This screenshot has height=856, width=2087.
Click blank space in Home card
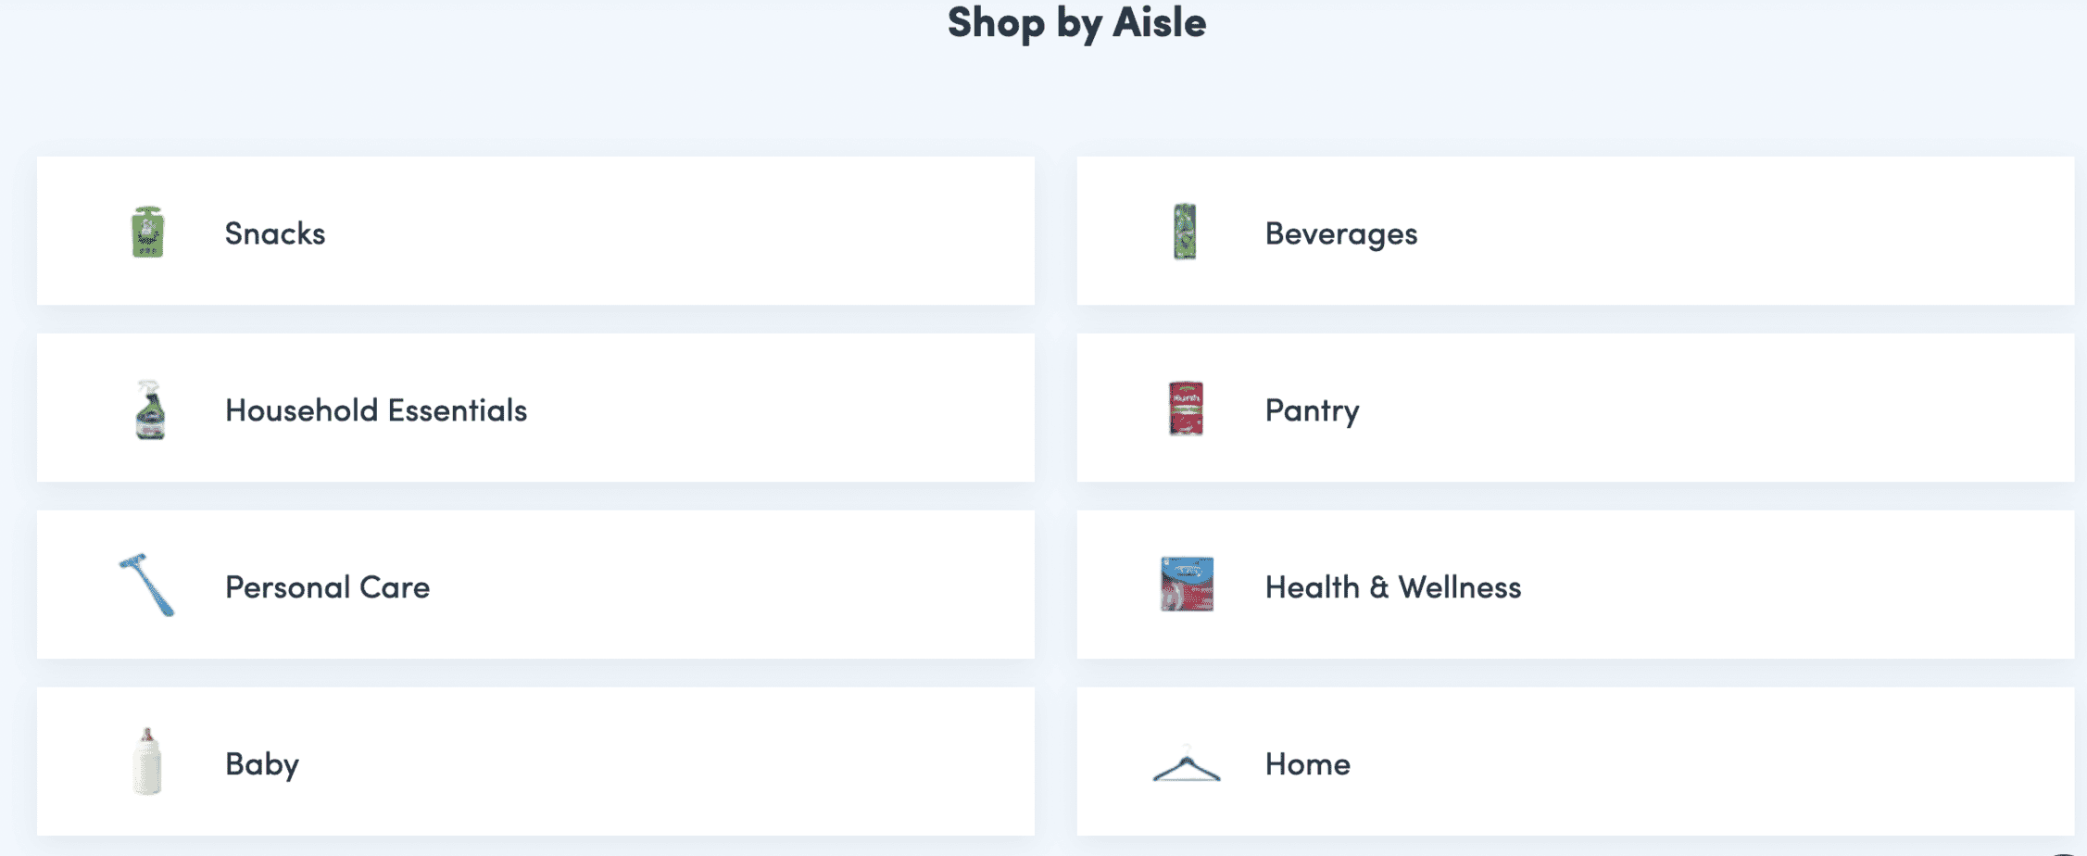coord(1714,762)
